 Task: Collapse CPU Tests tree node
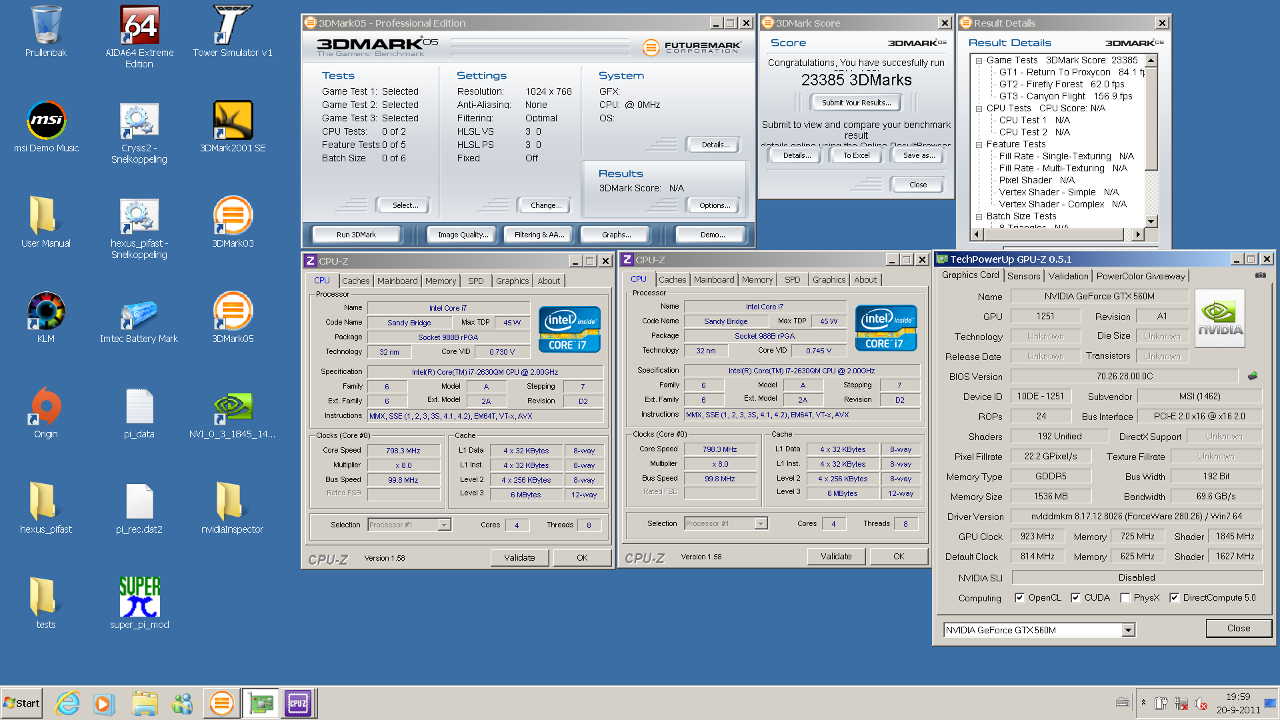(x=979, y=109)
